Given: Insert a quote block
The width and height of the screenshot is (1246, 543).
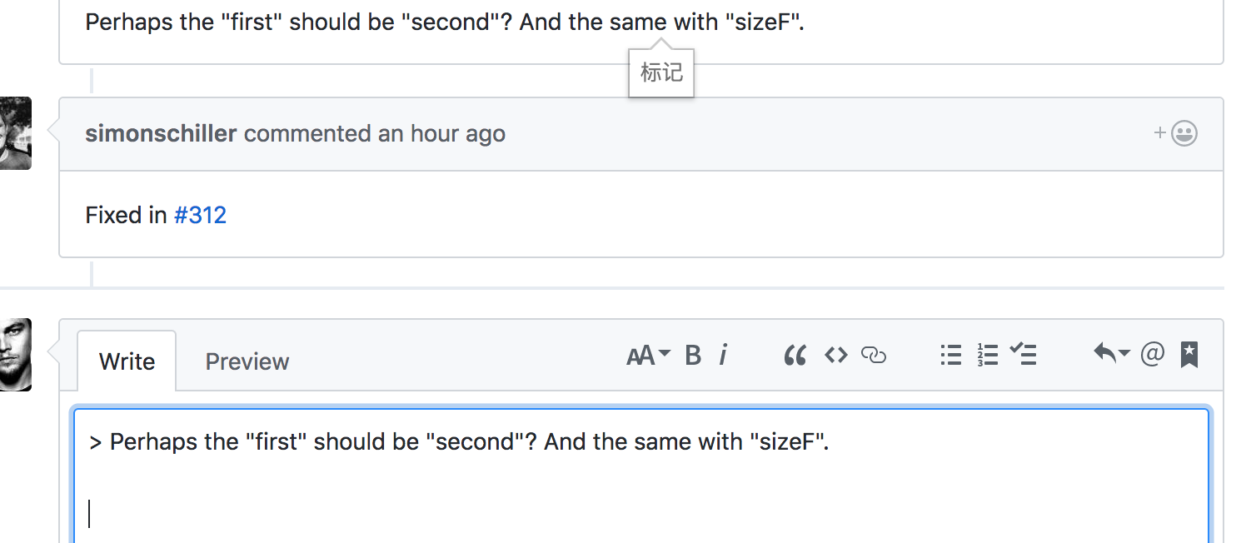Looking at the screenshot, I should click(x=795, y=356).
